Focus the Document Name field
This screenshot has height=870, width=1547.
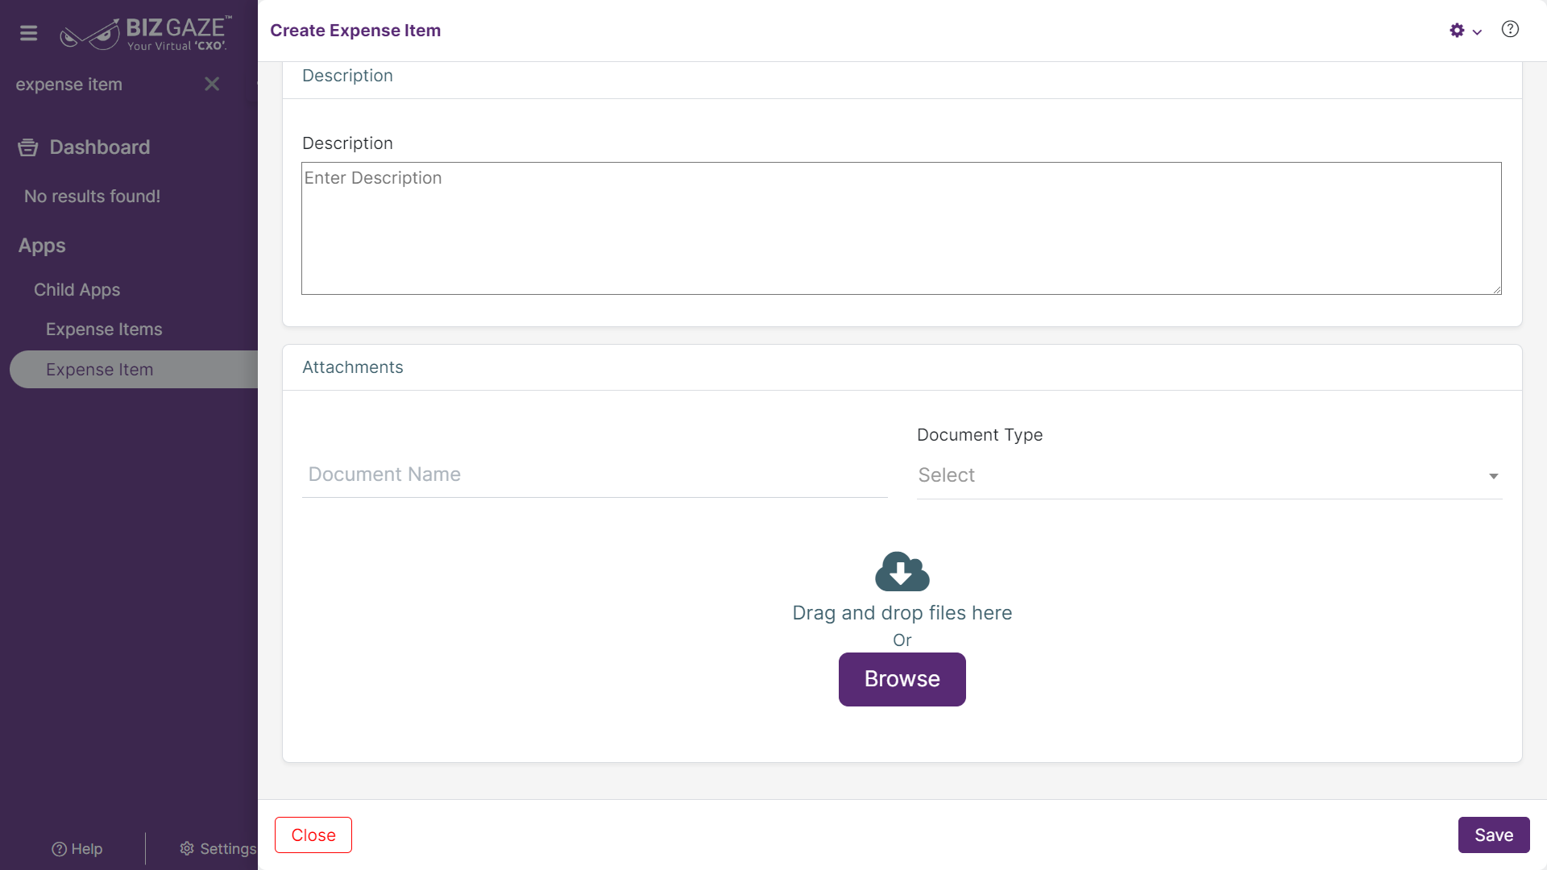595,474
